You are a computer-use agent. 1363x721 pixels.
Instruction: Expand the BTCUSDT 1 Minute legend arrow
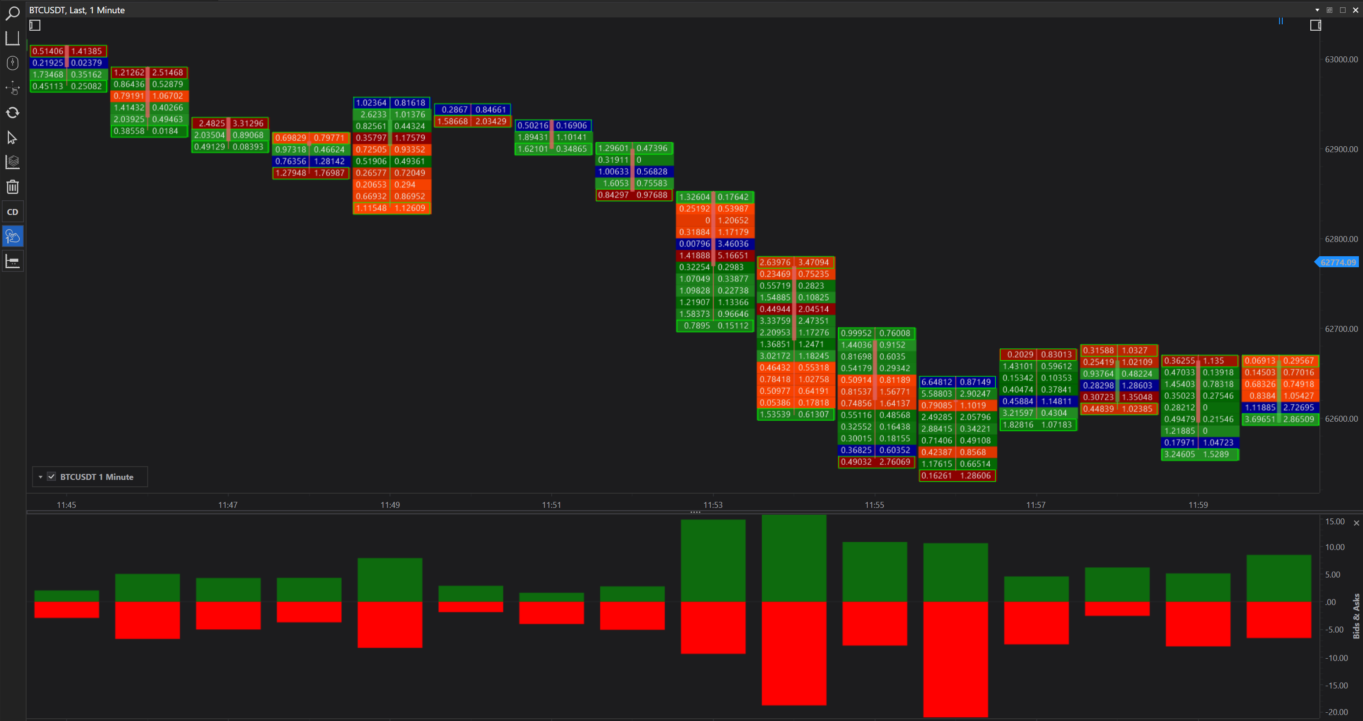click(x=40, y=477)
